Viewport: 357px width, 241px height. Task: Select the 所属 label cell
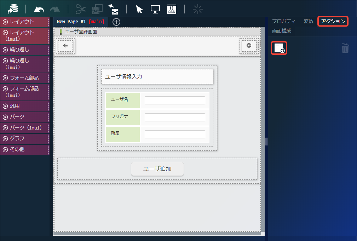click(123, 134)
